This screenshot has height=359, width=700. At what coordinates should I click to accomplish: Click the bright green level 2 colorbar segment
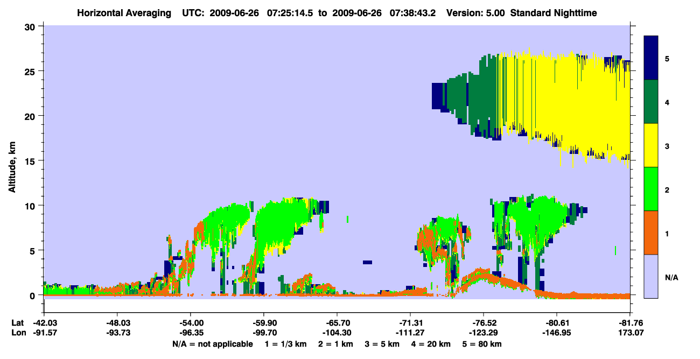(651, 188)
